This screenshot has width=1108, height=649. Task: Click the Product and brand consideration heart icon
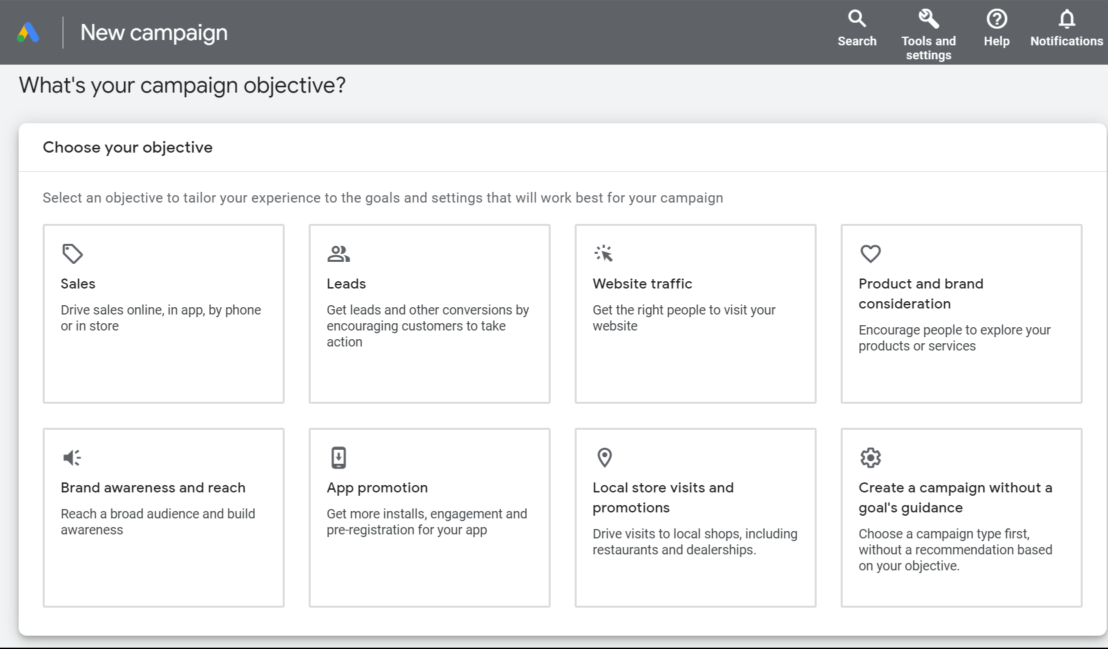pos(871,253)
